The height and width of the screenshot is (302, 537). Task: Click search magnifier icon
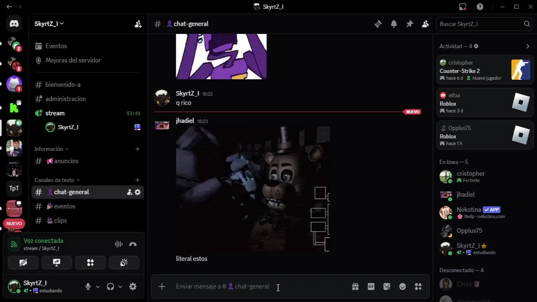click(x=527, y=24)
